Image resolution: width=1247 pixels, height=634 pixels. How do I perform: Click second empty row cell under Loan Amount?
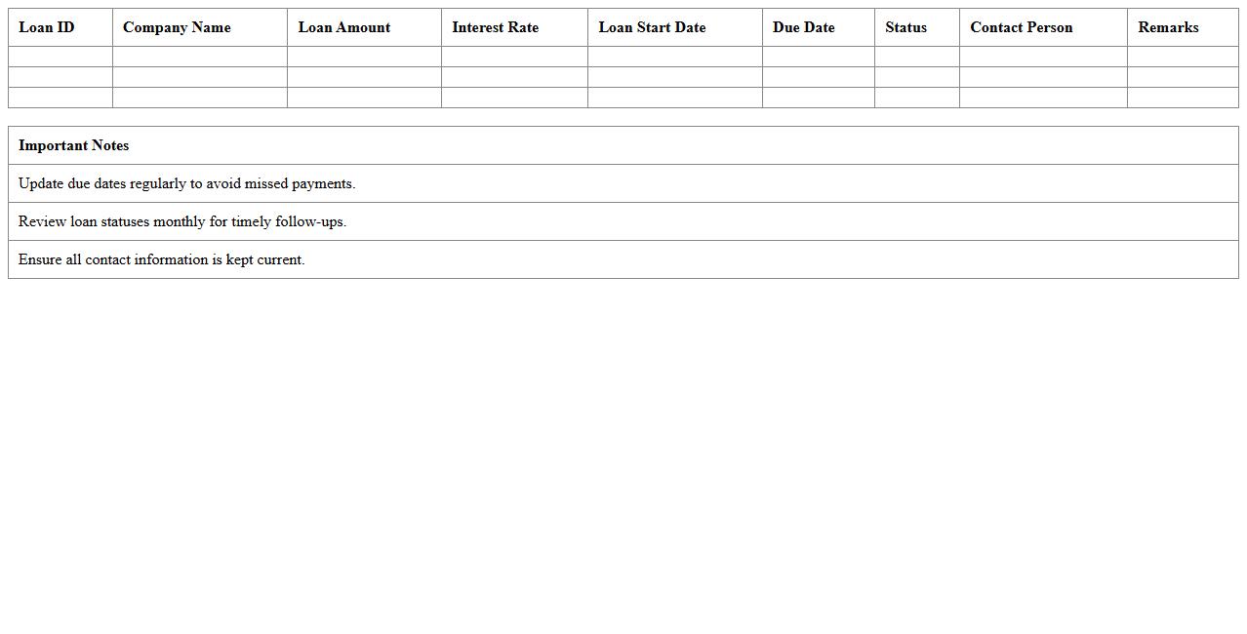pyautogui.click(x=364, y=77)
